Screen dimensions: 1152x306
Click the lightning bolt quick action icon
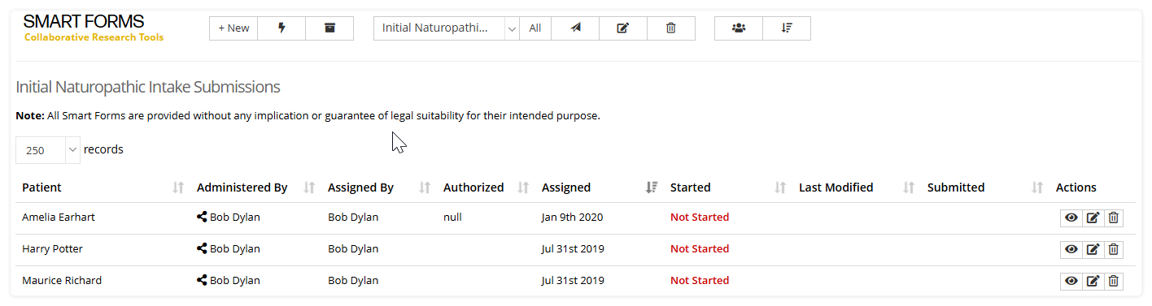[281, 28]
